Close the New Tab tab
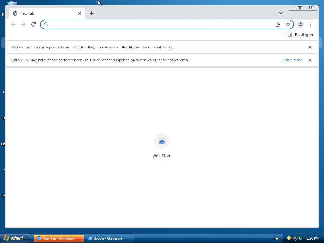324x243 pixels. [x=80, y=13]
